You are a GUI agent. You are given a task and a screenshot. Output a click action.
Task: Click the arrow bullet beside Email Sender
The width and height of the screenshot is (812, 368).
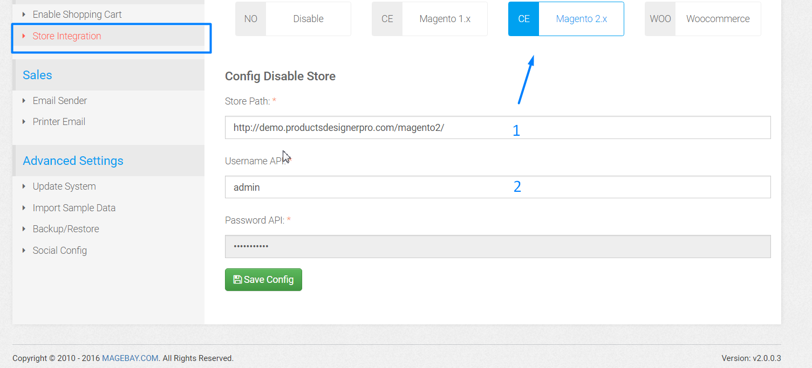(x=24, y=101)
